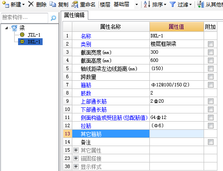Toggle the 附加 checkbox for 拉筋

point(211,125)
